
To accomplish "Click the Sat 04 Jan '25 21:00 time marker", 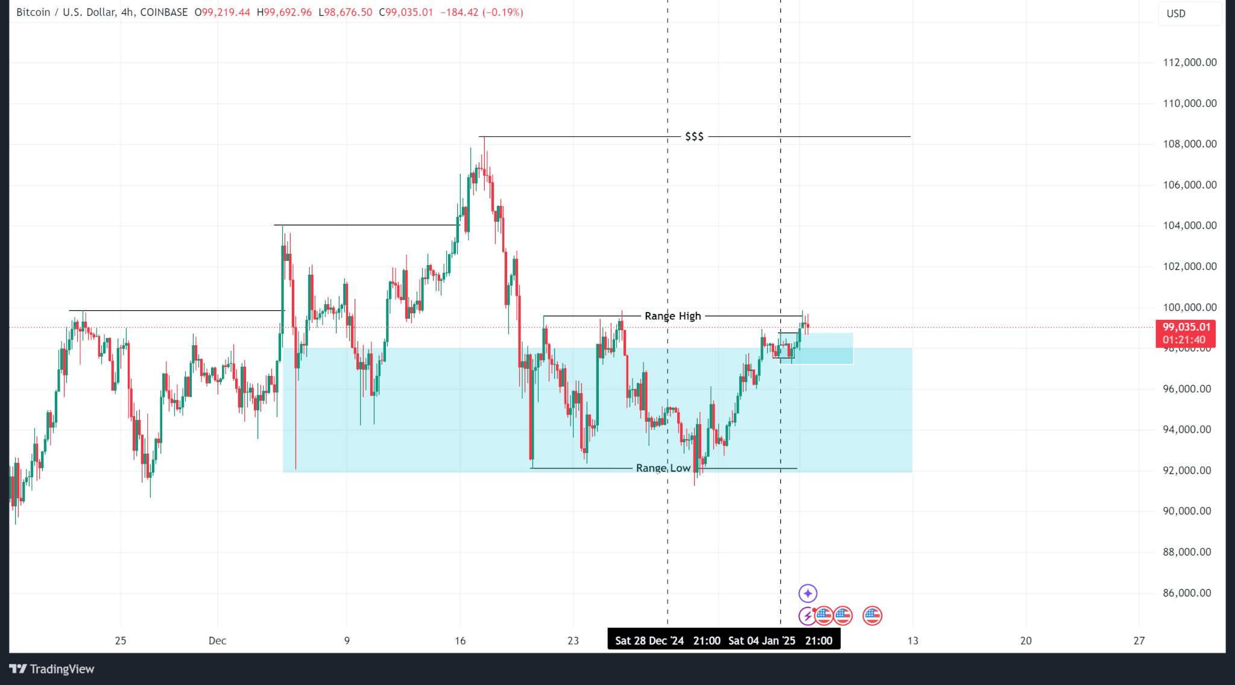I will [780, 640].
